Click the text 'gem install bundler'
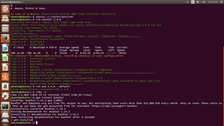 50,98
